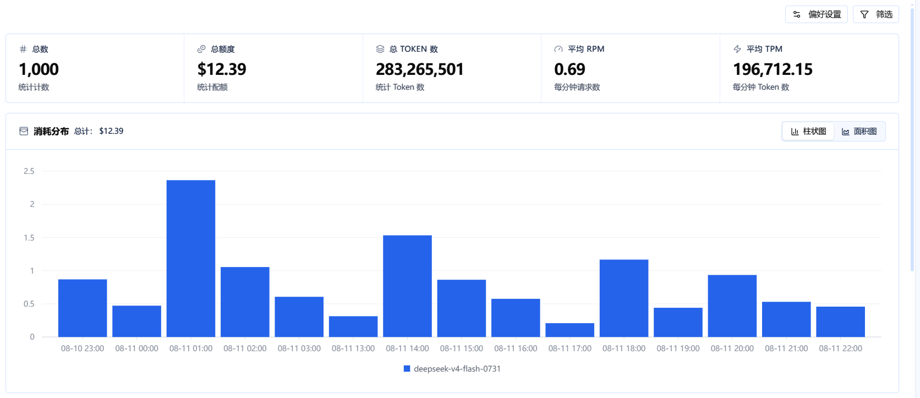Click the blue legend color square
This screenshot has height=398, width=920.
click(x=407, y=369)
